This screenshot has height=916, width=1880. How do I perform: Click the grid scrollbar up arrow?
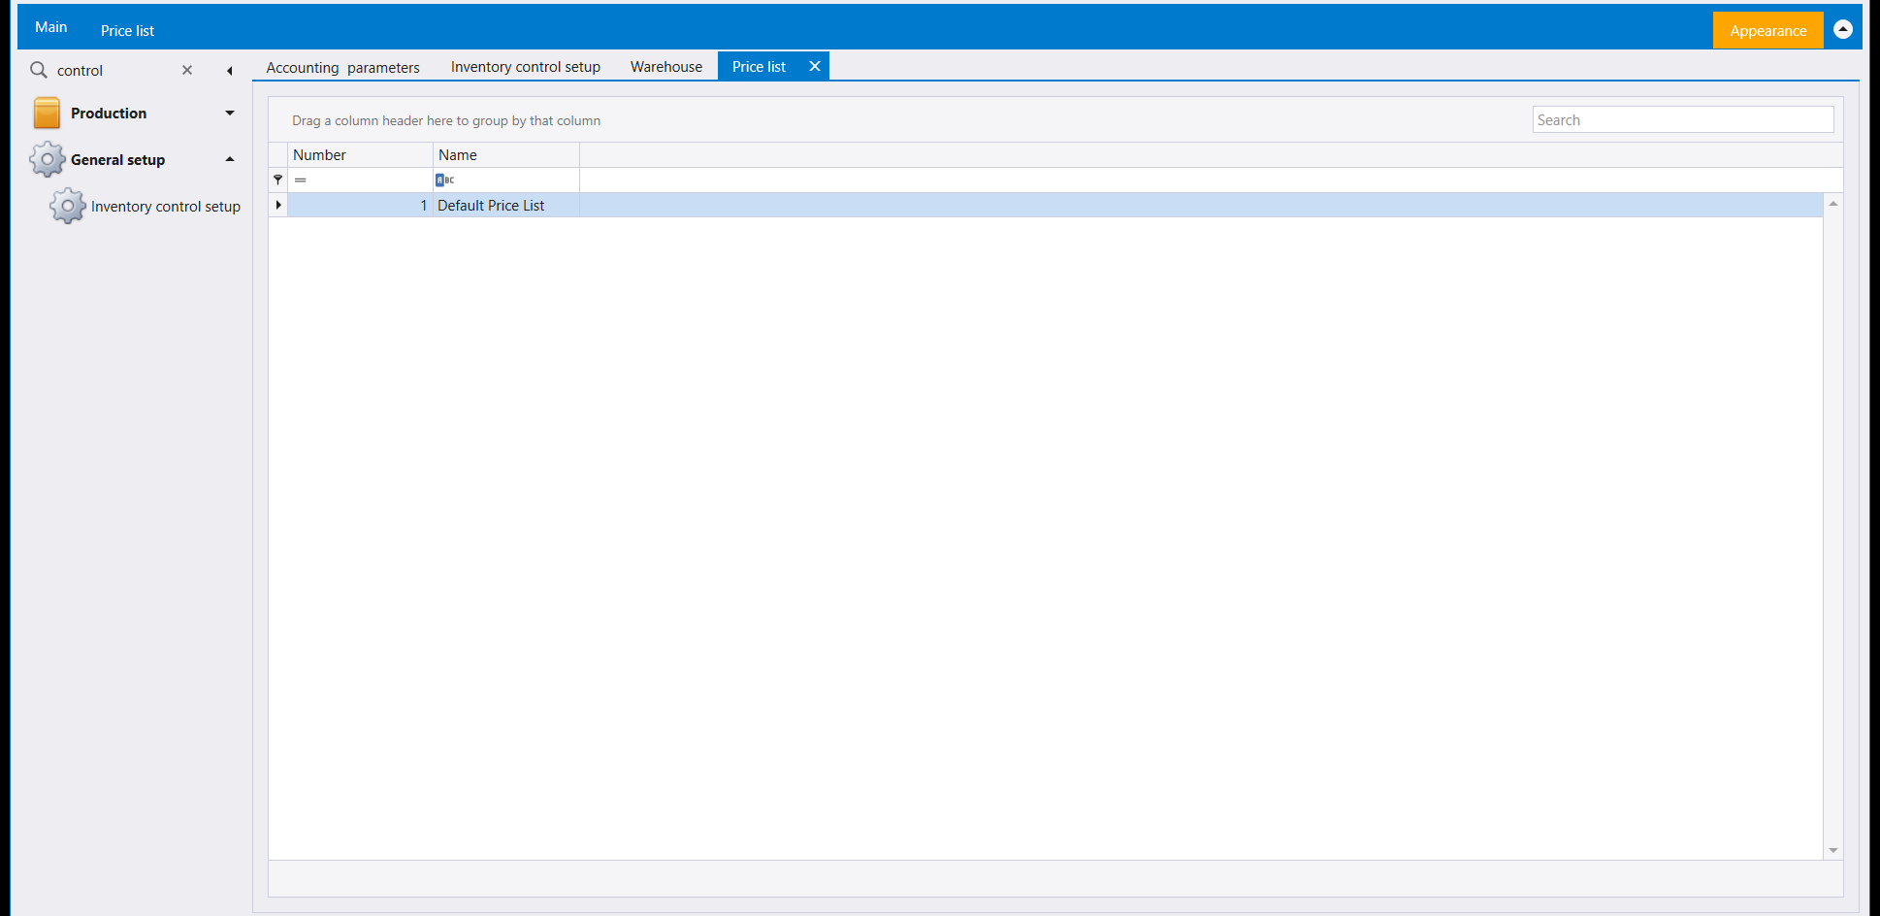coord(1833,203)
